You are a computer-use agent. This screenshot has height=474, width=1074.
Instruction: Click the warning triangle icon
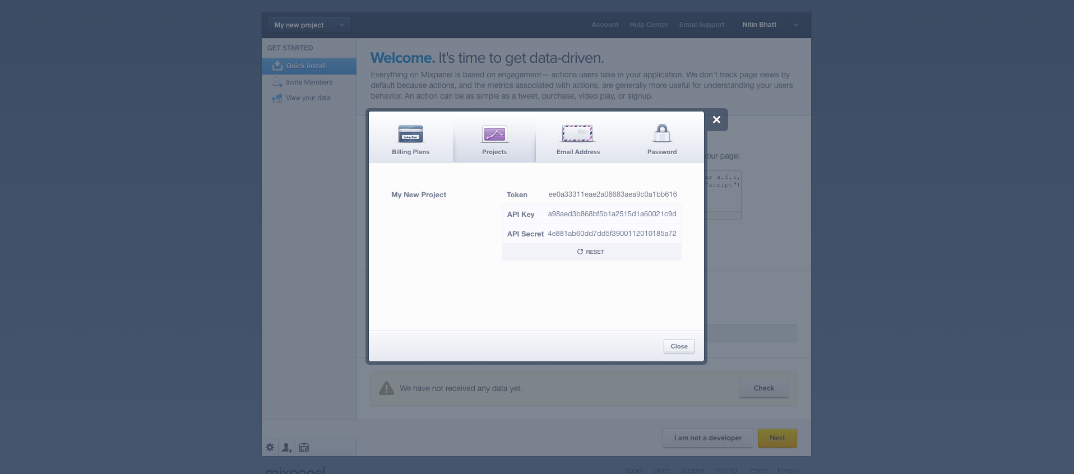click(x=386, y=388)
